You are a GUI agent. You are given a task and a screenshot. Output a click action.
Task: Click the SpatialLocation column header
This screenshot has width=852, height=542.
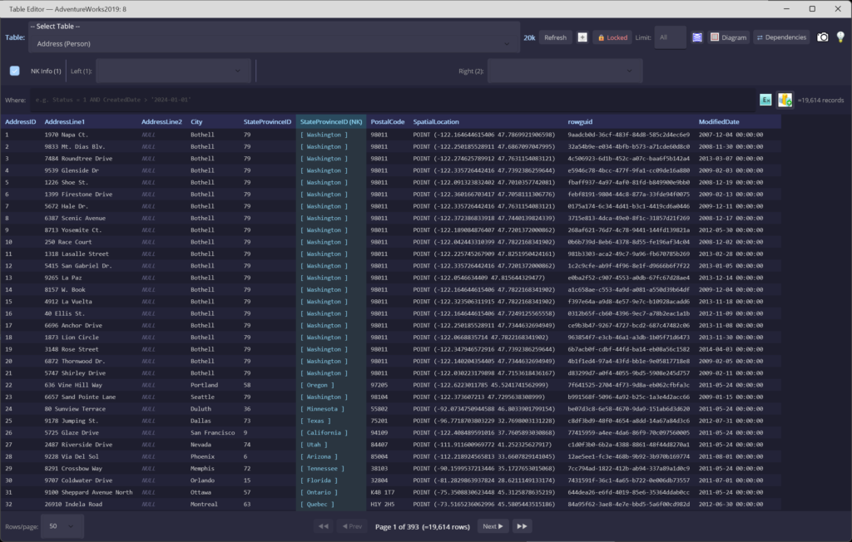[x=436, y=121]
